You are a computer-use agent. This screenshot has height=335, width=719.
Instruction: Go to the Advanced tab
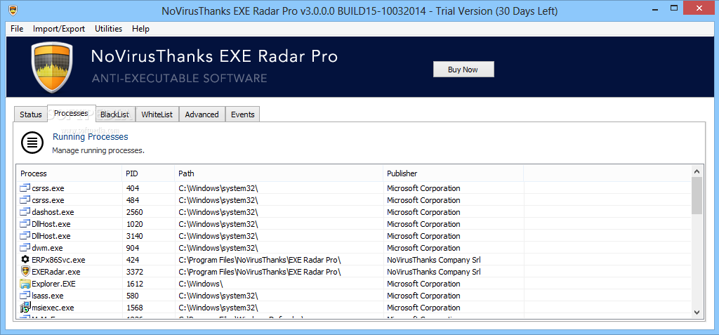pyautogui.click(x=202, y=114)
